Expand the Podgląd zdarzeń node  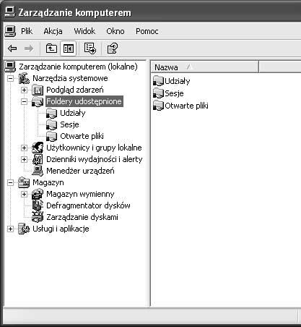pyautogui.click(x=24, y=90)
